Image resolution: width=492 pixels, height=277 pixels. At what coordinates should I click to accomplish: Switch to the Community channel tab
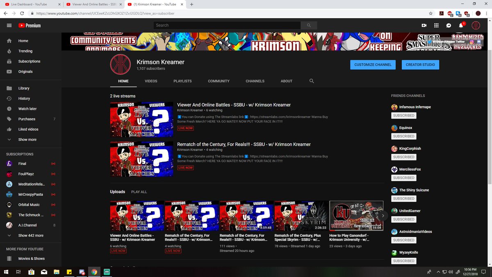pyautogui.click(x=219, y=81)
